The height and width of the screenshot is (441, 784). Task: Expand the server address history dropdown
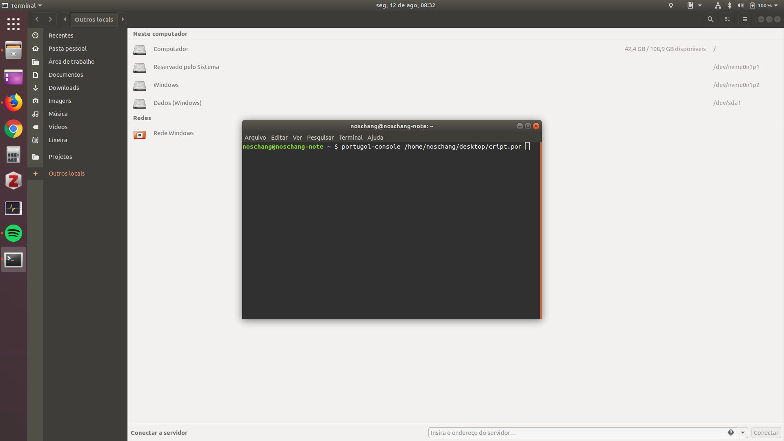coord(743,433)
